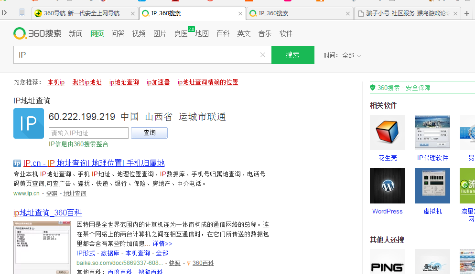Image resolution: width=475 pixels, height=274 pixels.
Task: Click the WordPress text link
Action: [388, 212]
